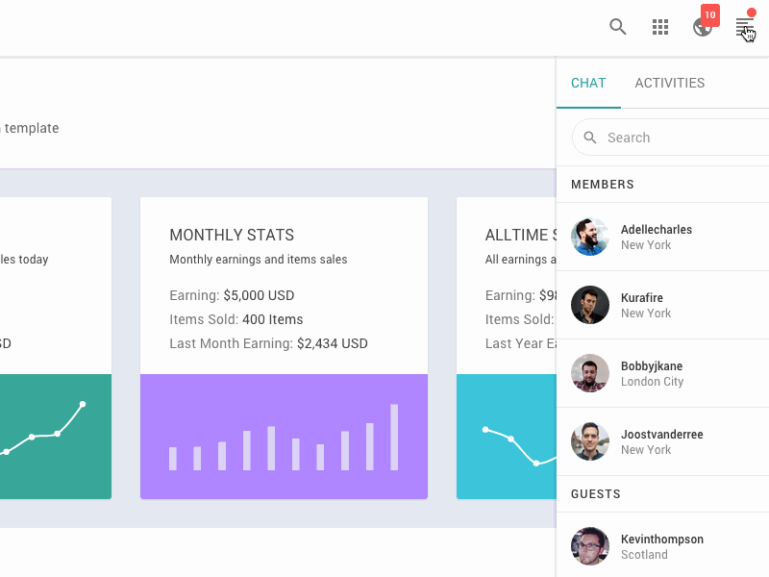This screenshot has width=769, height=577.
Task: Open the search magnifier icon
Action: tap(618, 27)
